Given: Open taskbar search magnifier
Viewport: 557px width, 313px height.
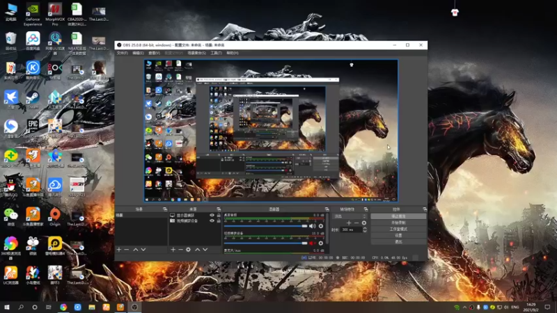Looking at the screenshot, I should [21, 307].
